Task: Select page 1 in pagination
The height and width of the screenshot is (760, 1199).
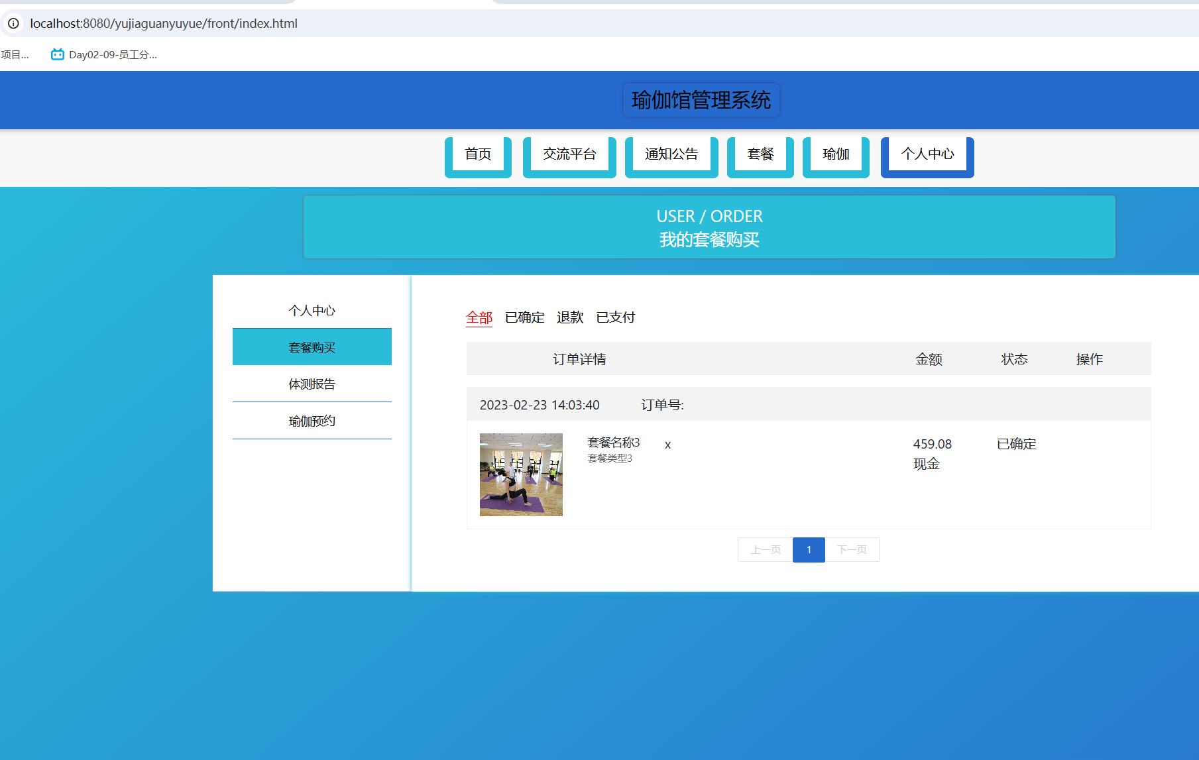Action: (809, 550)
